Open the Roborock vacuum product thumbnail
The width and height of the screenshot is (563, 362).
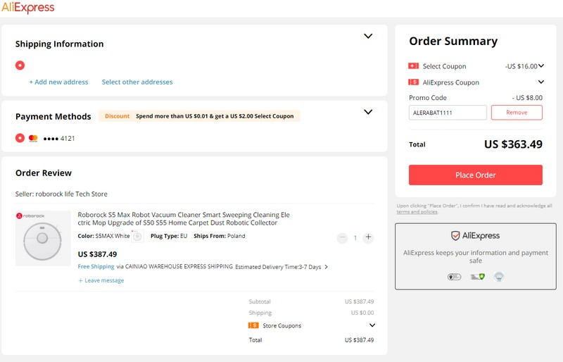coord(43,238)
